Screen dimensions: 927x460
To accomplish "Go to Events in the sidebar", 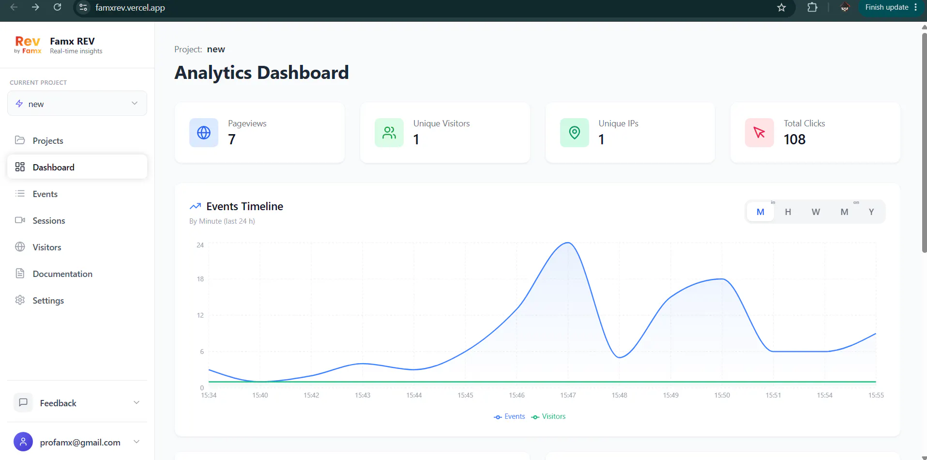I will click(77, 194).
